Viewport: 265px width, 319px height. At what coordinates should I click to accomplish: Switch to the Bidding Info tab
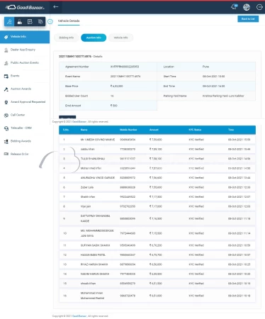(x=67, y=38)
